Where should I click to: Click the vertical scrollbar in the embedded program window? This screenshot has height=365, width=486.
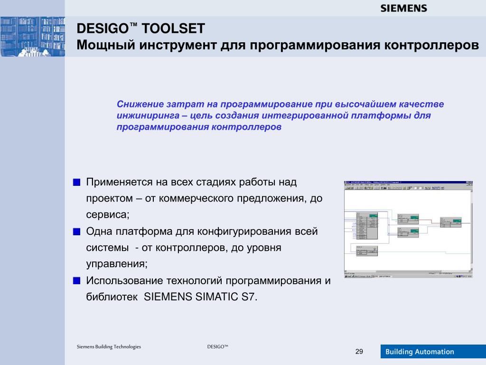coord(471,231)
